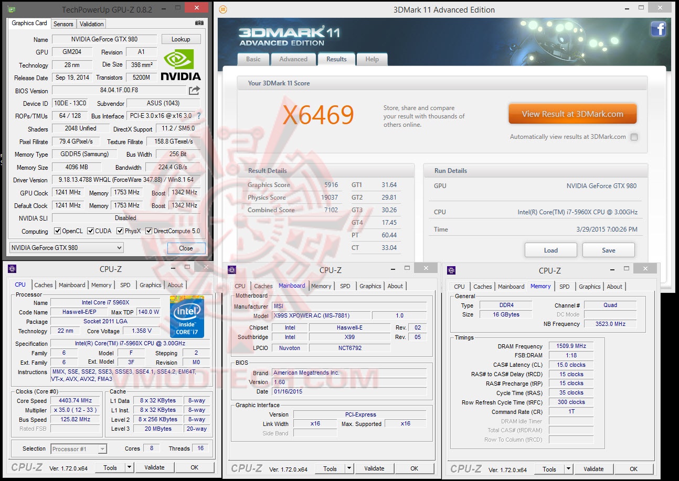Toggle the CUDA checkbox in GPU-Z
The image size is (679, 481).
[91, 231]
